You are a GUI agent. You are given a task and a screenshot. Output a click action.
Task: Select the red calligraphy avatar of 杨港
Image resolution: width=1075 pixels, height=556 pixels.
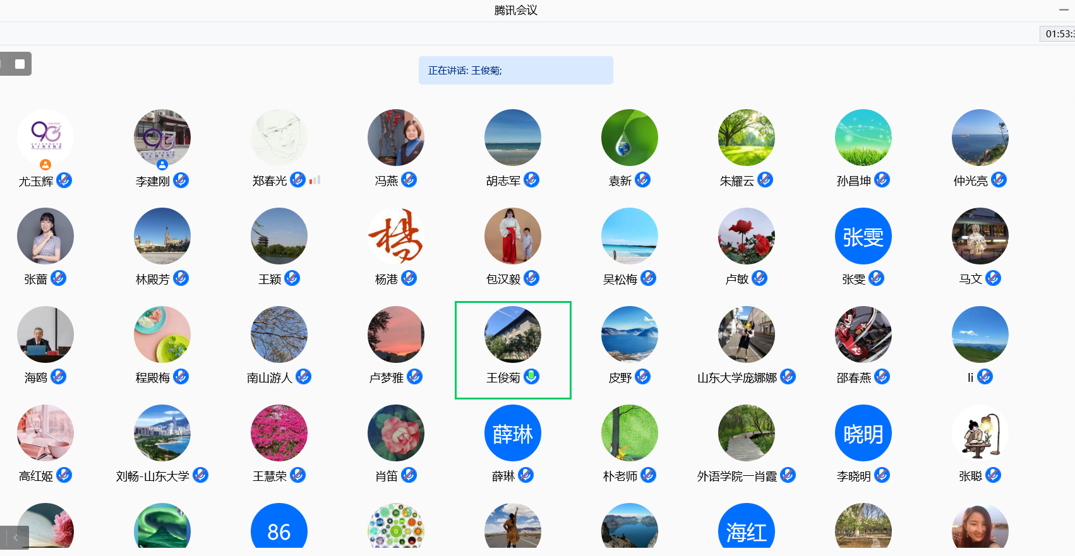tap(395, 237)
